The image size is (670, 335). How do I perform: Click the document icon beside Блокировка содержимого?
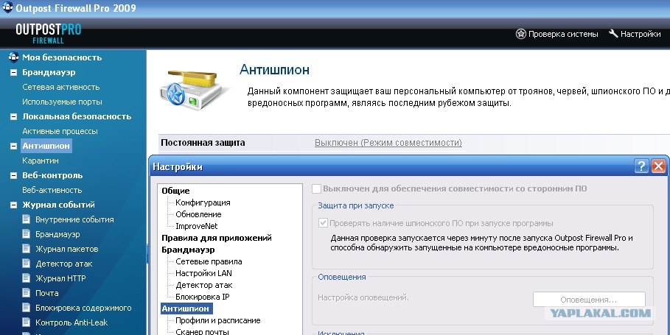pyautogui.click(x=27, y=307)
